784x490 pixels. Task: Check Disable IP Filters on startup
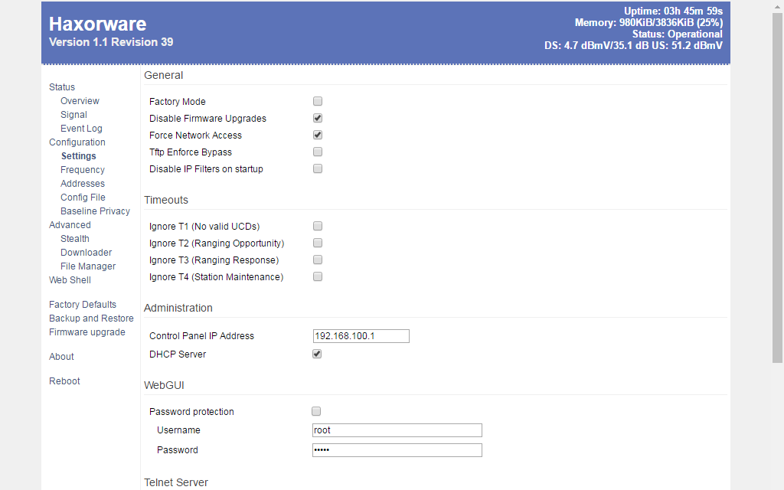pos(318,168)
